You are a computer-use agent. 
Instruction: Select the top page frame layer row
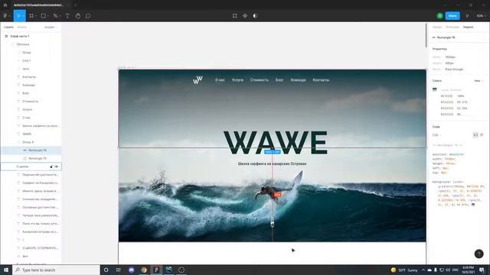coord(31,36)
